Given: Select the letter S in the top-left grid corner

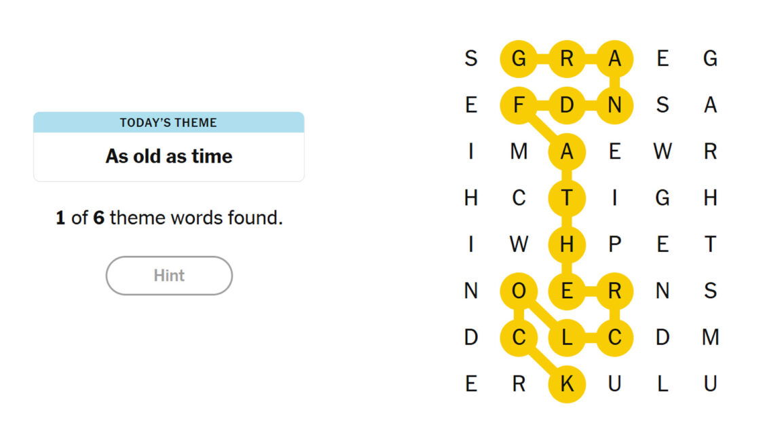Looking at the screenshot, I should 470,58.
